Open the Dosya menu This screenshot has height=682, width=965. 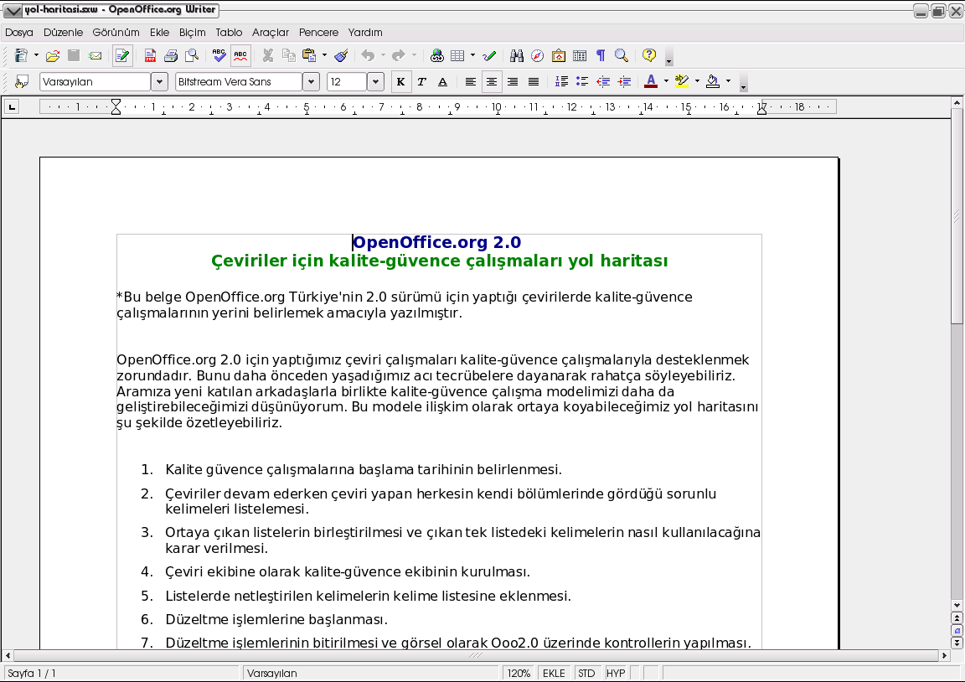tap(19, 33)
